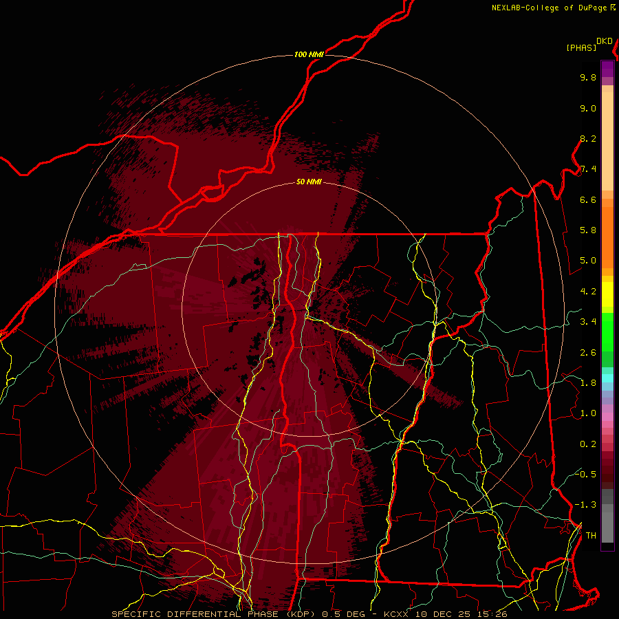Screen dimensions: 619x619
Task: Click the bright yellow segment of the color scale
Action: [607, 294]
